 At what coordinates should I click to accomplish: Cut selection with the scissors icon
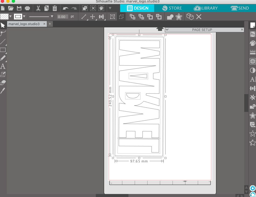pos(38,8)
